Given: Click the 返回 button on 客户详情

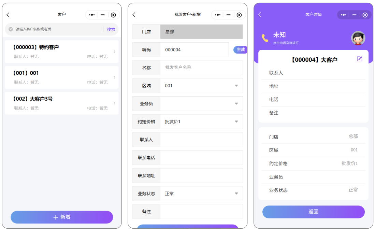Looking at the screenshot, I should click(x=314, y=212).
